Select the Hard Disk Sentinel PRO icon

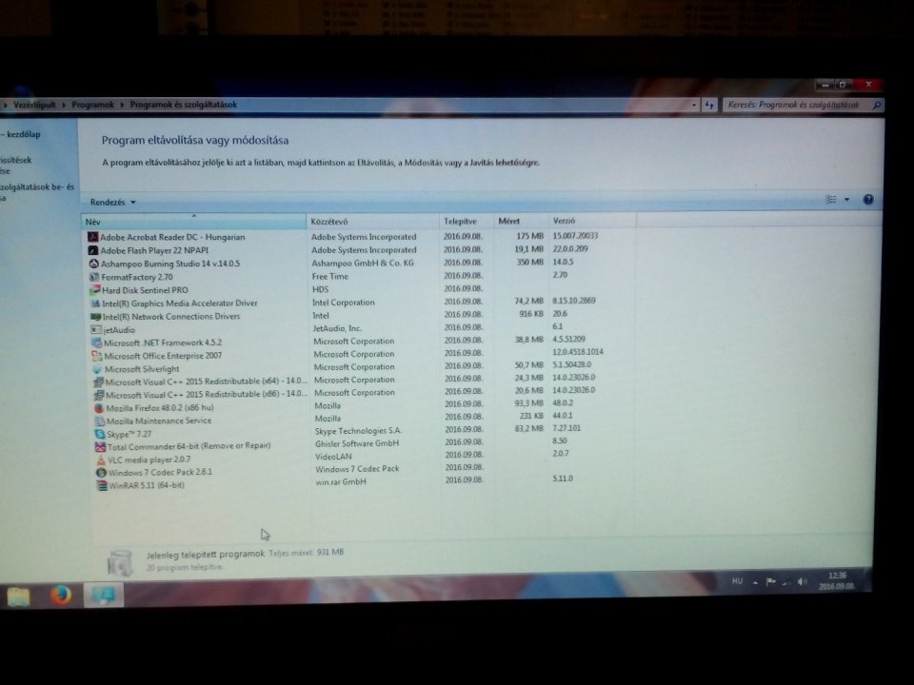[94, 290]
